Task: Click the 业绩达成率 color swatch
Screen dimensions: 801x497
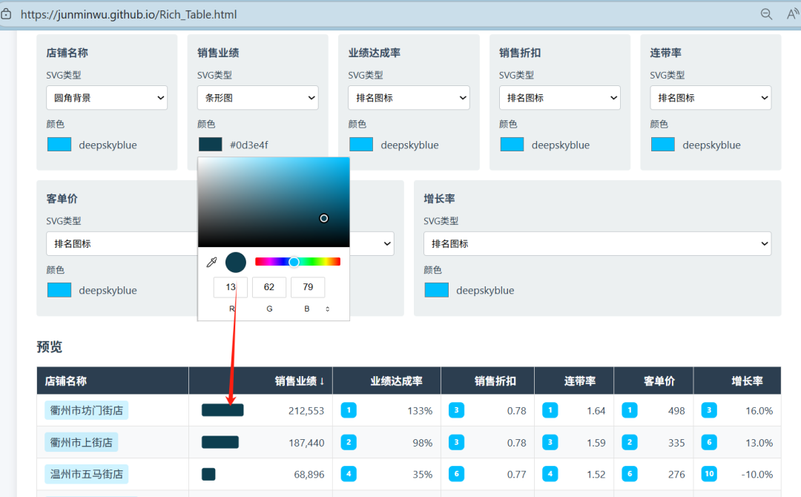Action: click(x=361, y=145)
